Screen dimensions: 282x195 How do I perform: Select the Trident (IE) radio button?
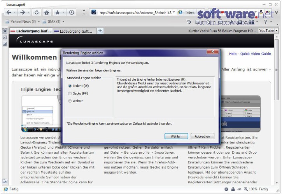point(70,86)
